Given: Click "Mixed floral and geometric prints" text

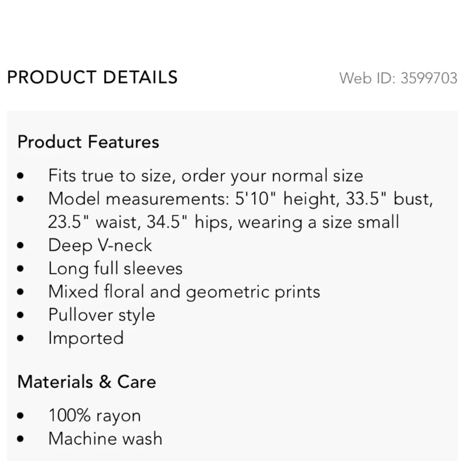Looking at the screenshot, I should coord(184,292).
